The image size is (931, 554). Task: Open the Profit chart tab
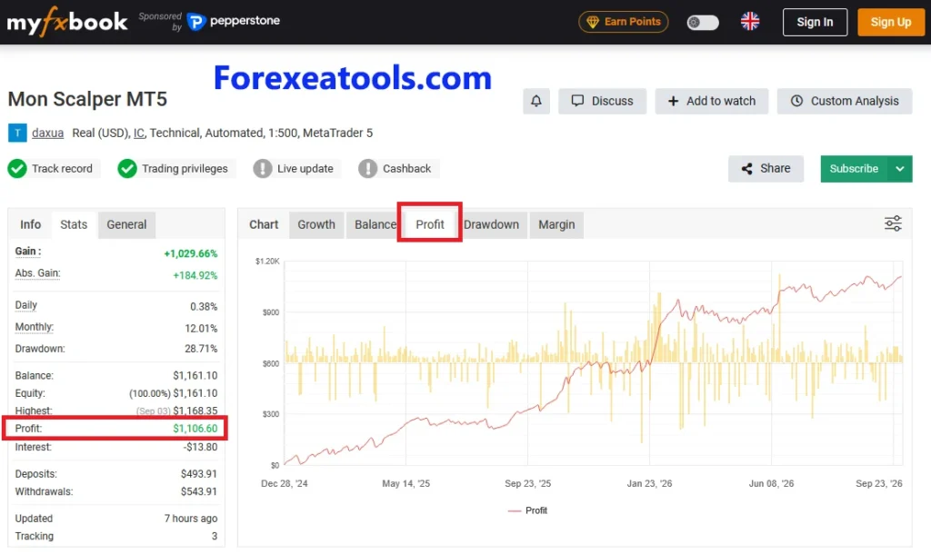[430, 224]
